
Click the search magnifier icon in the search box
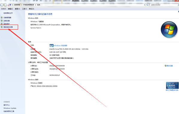(x=178, y=5)
